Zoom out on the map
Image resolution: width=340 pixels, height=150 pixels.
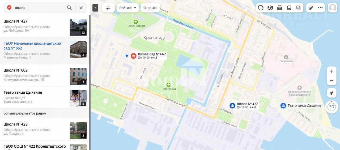point(331,81)
